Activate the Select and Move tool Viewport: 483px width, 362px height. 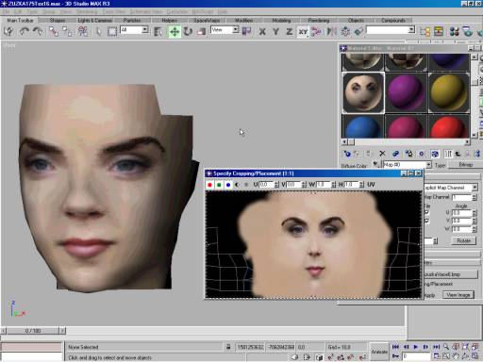[175, 31]
